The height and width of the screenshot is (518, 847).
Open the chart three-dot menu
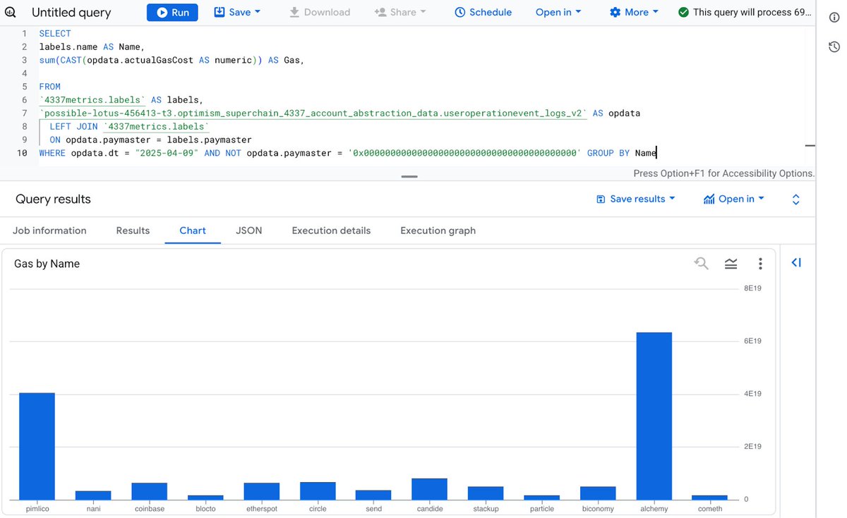click(x=760, y=264)
